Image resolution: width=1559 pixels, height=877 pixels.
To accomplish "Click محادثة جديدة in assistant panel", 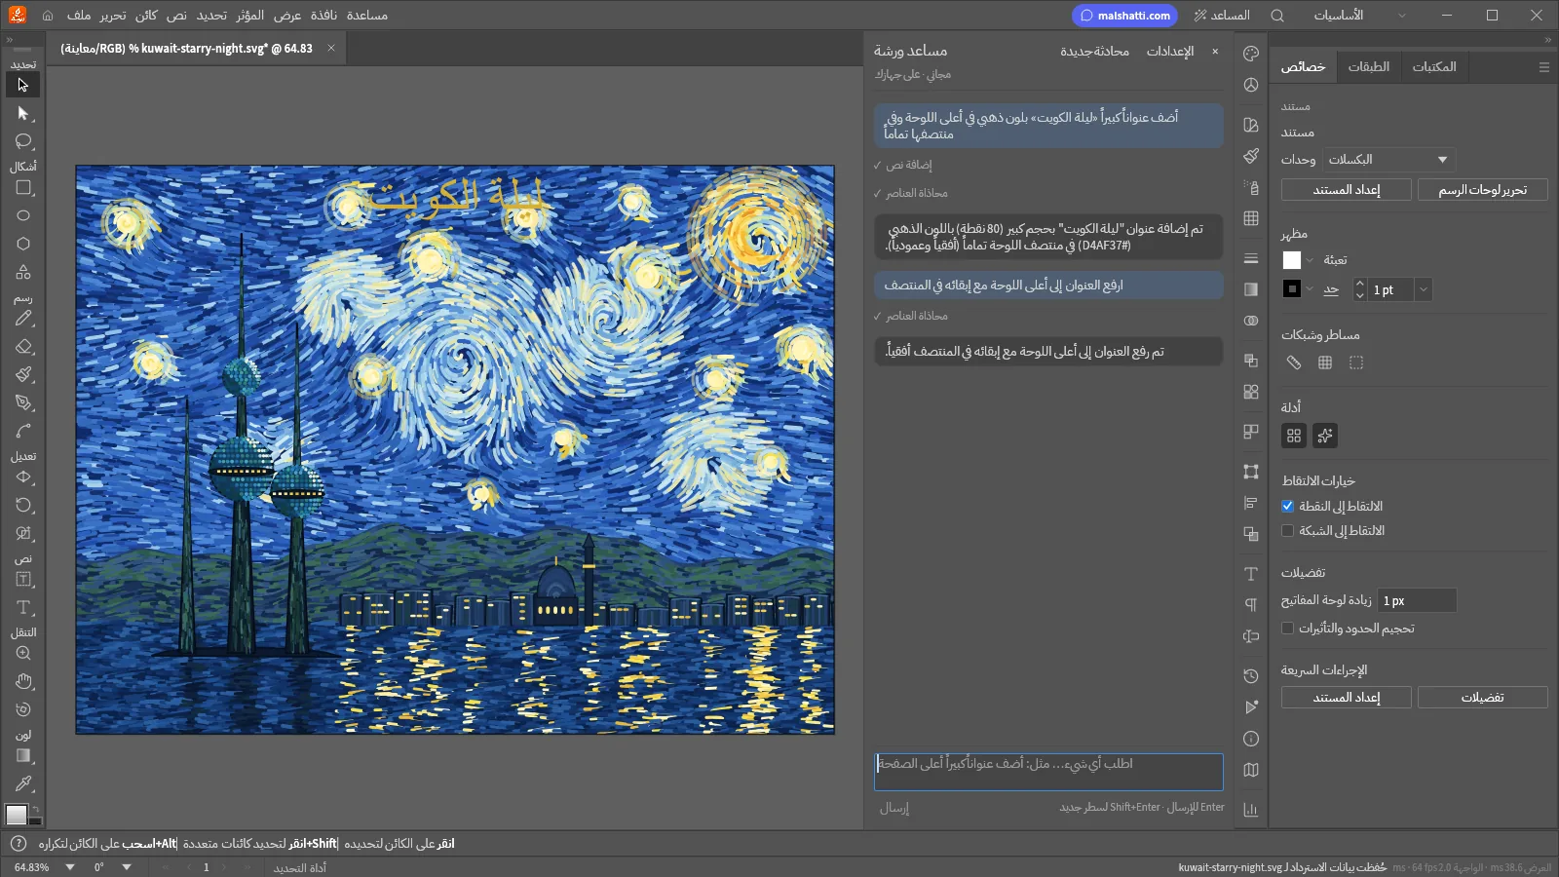I will [x=1094, y=51].
